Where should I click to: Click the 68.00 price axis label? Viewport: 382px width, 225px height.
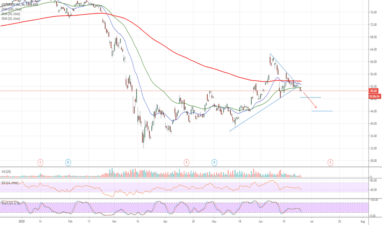[373, 37]
